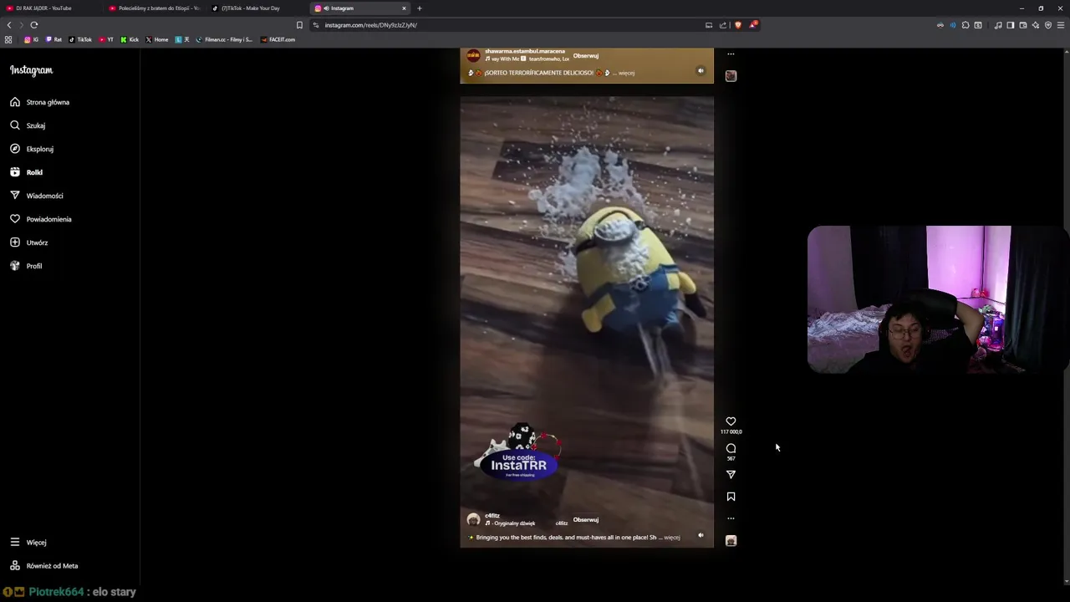
Task: Open Brave VPN shield icon
Action: click(1048, 25)
